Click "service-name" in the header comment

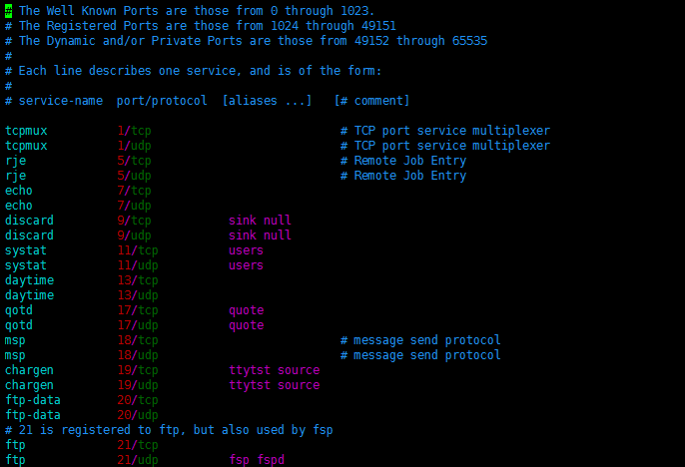(x=60, y=101)
